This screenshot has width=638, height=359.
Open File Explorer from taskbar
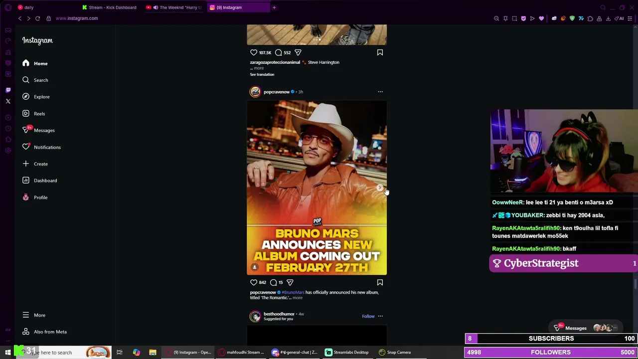click(x=153, y=353)
